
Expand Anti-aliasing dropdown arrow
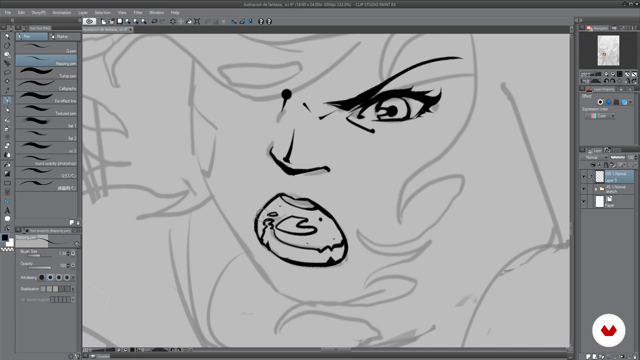(73, 277)
